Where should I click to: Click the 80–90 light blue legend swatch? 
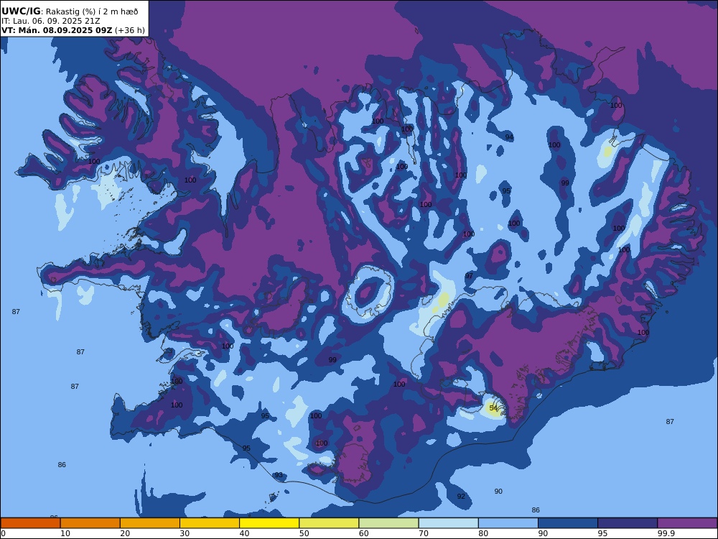pos(508,523)
